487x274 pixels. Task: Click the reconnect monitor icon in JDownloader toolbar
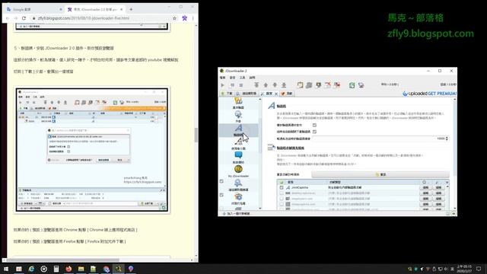click(361, 84)
